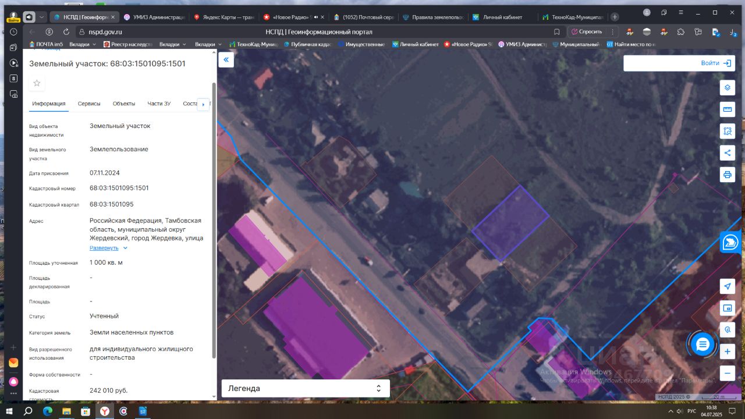Screen dimensions: 745x419
Task: Open the third Вкладки bookmarks folder
Action: coord(208,44)
